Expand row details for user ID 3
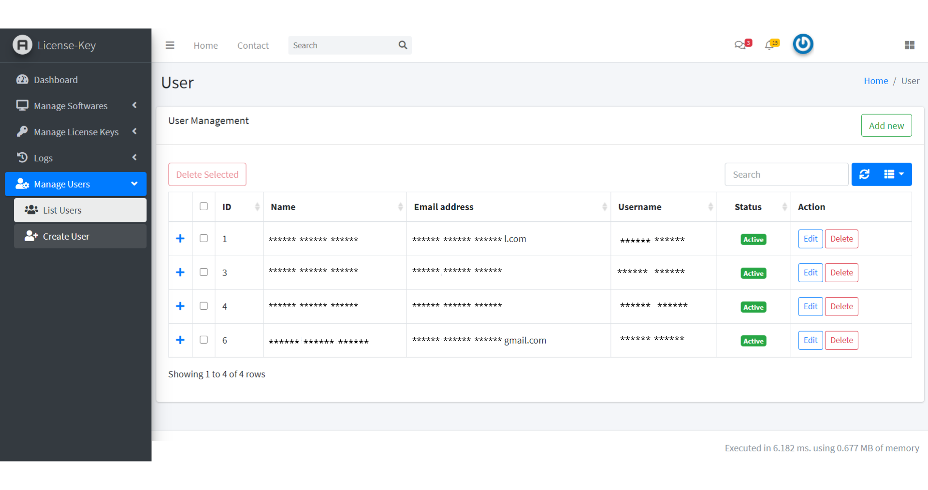The height and width of the screenshot is (490, 928). 180,273
